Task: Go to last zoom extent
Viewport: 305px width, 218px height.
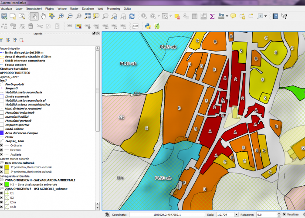Action: click(x=114, y=16)
